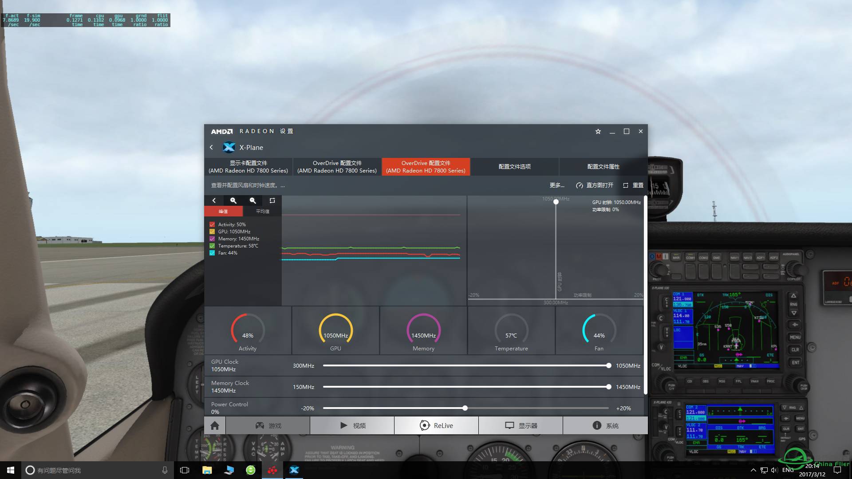
Task: Open Task View on the taskbar
Action: point(185,470)
